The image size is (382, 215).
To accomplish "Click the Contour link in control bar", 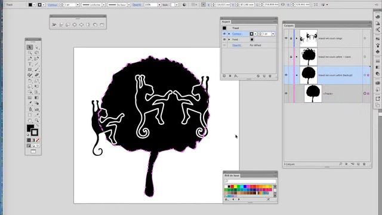I will coord(52,5).
